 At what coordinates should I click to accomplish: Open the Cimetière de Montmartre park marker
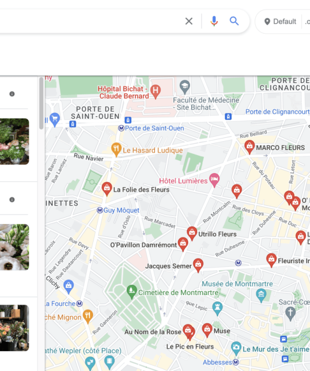point(131,292)
